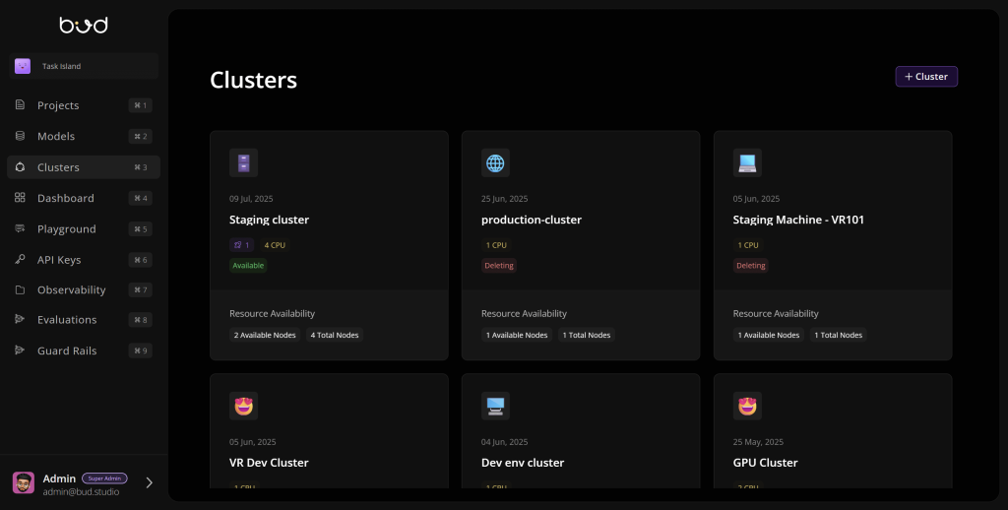
Task: Go to Evaluations in the sidebar
Action: pyautogui.click(x=67, y=320)
